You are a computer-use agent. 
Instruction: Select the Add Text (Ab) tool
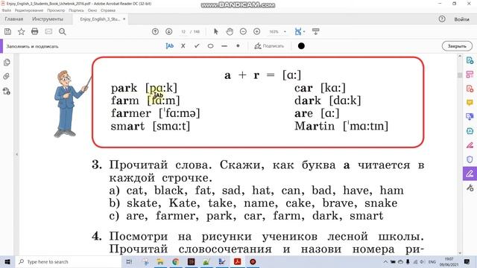[169, 46]
